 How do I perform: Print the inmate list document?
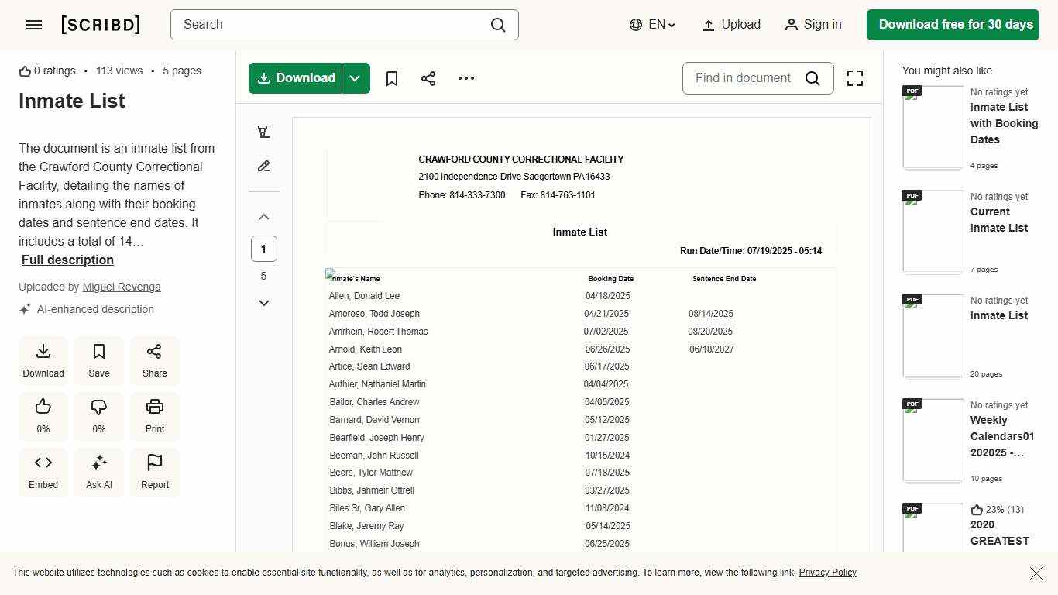pyautogui.click(x=154, y=416)
